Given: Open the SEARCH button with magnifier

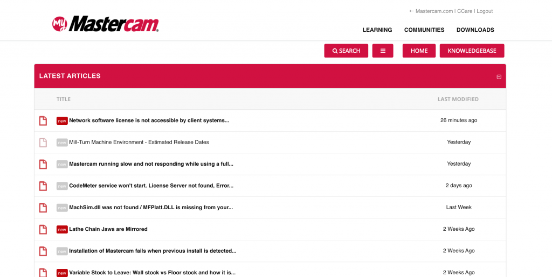Looking at the screenshot, I should [x=346, y=51].
